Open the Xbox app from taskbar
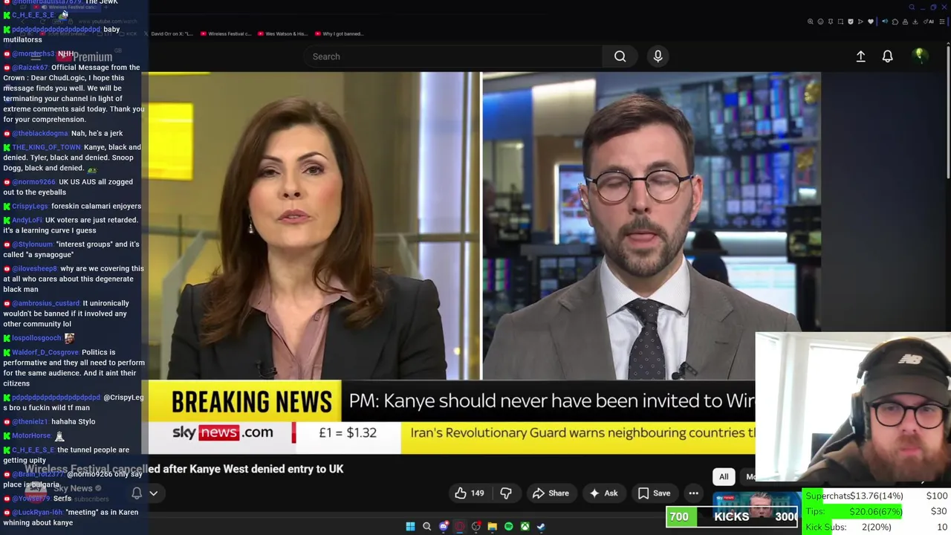 (525, 526)
